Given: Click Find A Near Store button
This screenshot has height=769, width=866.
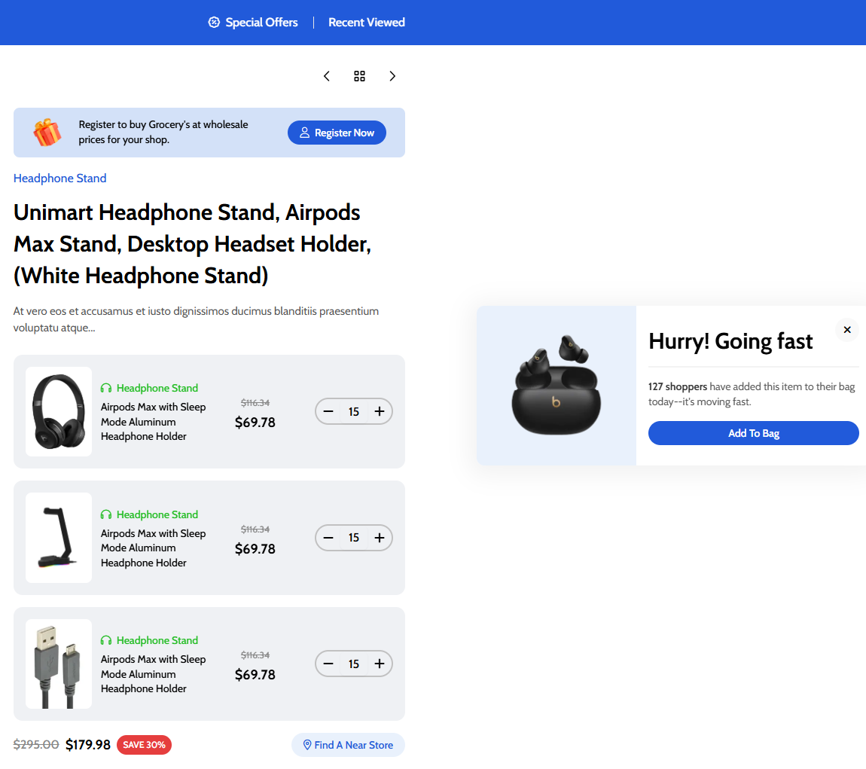Looking at the screenshot, I should [x=348, y=745].
